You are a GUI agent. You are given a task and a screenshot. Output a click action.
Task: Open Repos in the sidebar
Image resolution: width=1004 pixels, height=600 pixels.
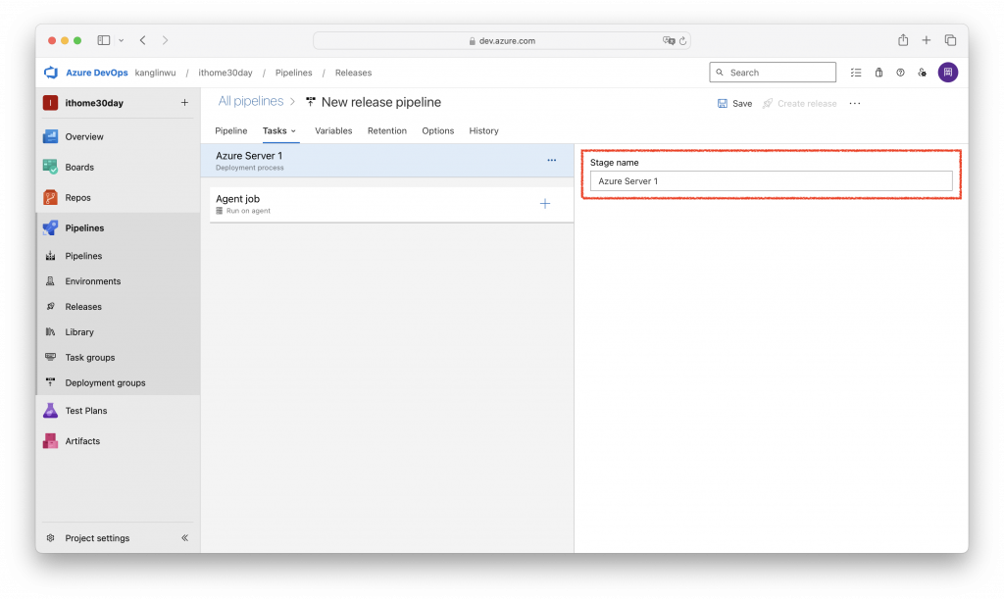click(77, 198)
